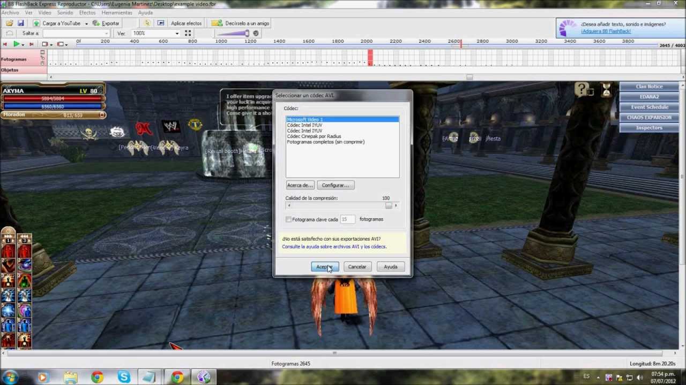The image size is (686, 385).
Task: Click Inspectors button in game view
Action: click(x=649, y=128)
